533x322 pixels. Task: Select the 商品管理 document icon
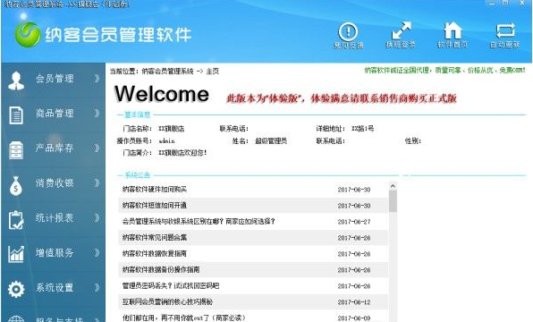16,115
